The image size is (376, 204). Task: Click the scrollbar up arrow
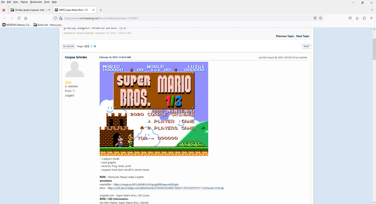click(x=374, y=29)
